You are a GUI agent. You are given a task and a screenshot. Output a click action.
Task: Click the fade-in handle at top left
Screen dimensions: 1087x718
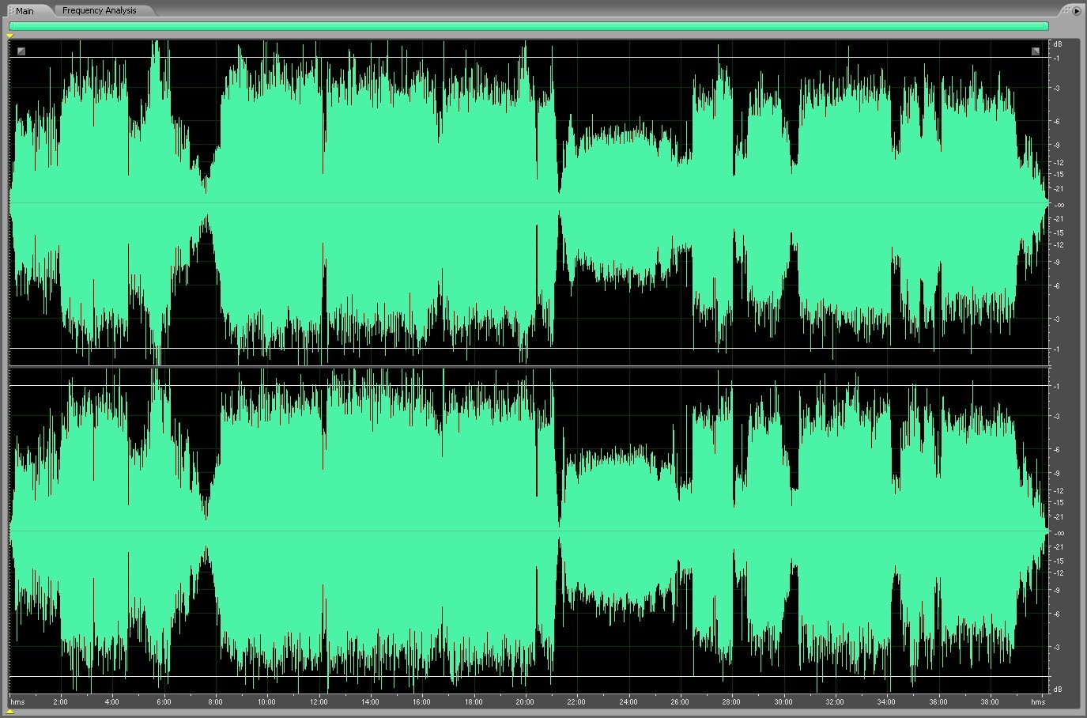click(x=21, y=51)
